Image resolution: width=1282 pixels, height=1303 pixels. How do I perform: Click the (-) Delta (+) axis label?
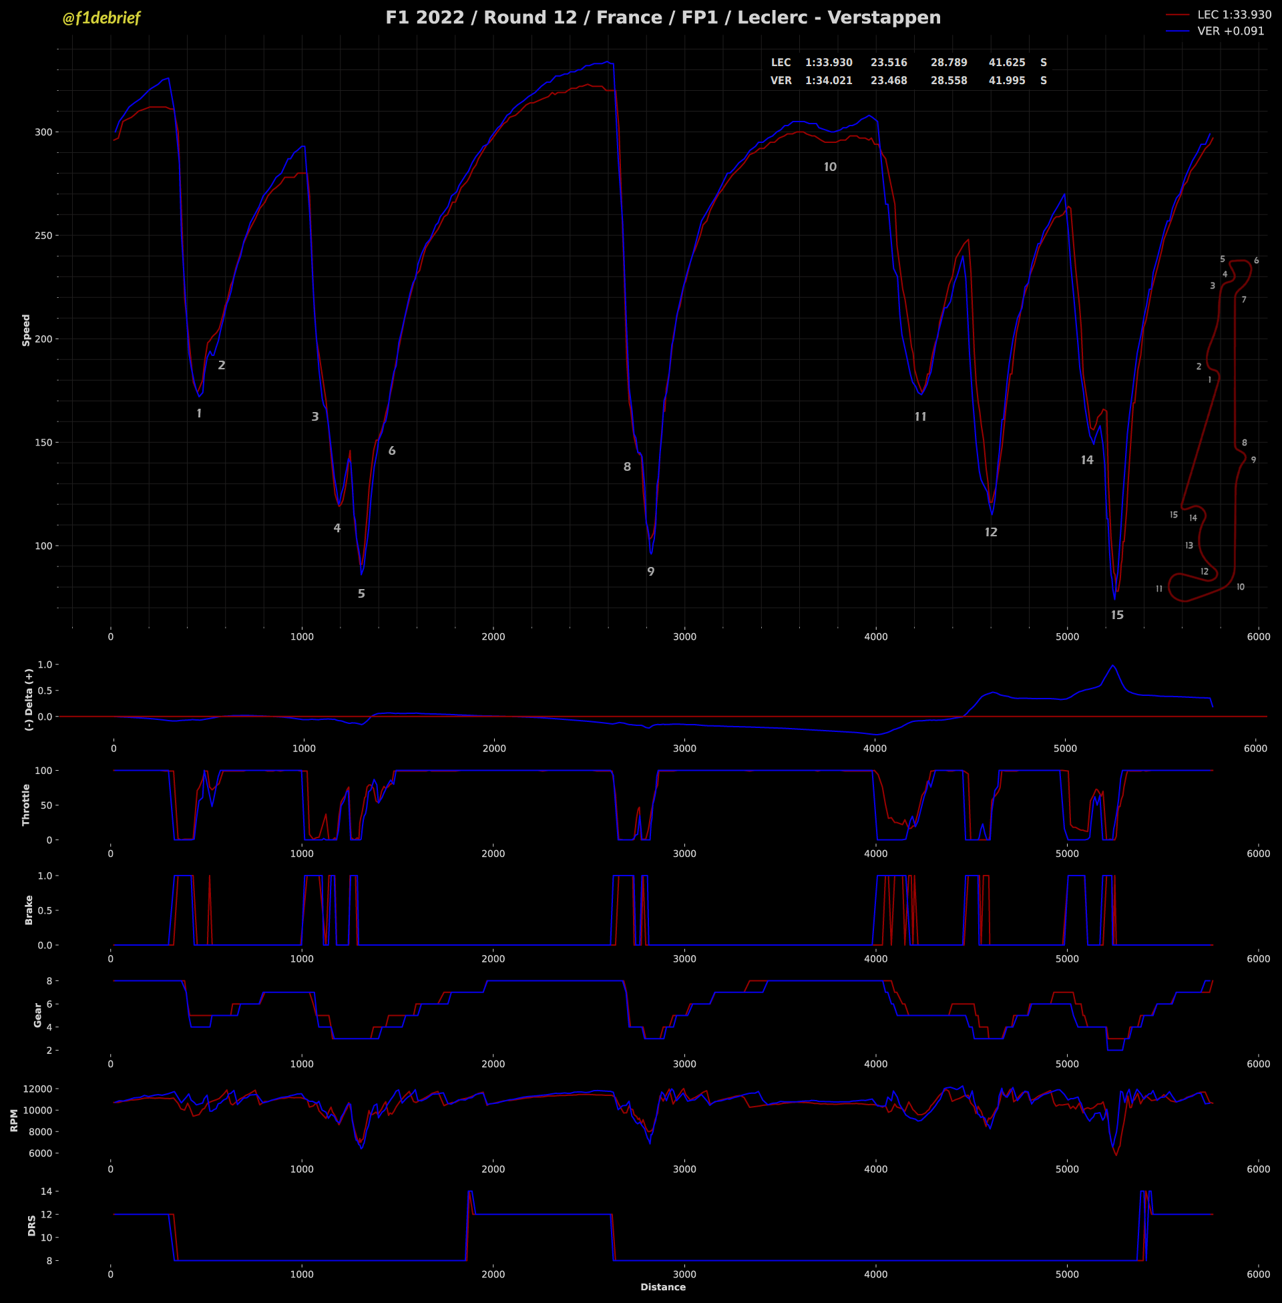point(28,700)
